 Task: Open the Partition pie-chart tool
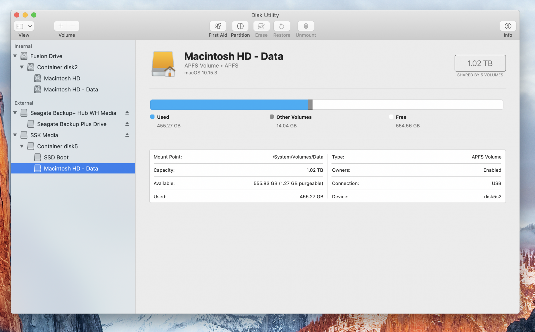pos(240,26)
